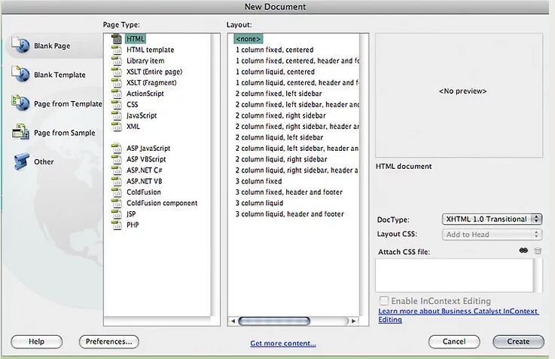Expand the Layout CSS dropdown
Image resolution: width=555 pixels, height=359 pixels.
pyautogui.click(x=492, y=235)
